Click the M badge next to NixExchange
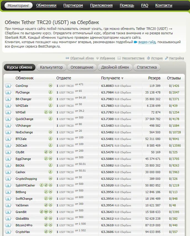 pos(51,132)
